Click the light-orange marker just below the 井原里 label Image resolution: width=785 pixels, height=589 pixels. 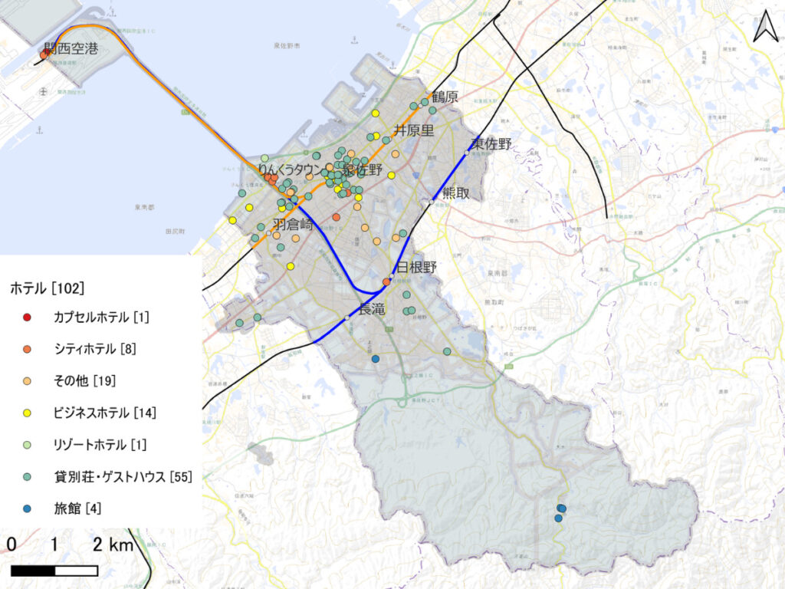tap(396, 153)
